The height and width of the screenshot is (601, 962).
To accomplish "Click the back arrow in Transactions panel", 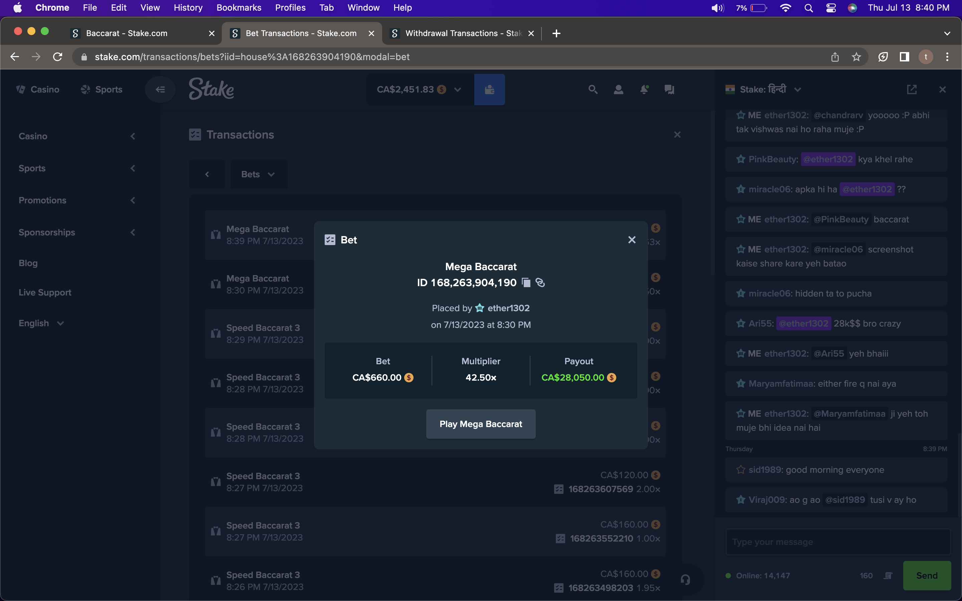I will [x=207, y=175].
